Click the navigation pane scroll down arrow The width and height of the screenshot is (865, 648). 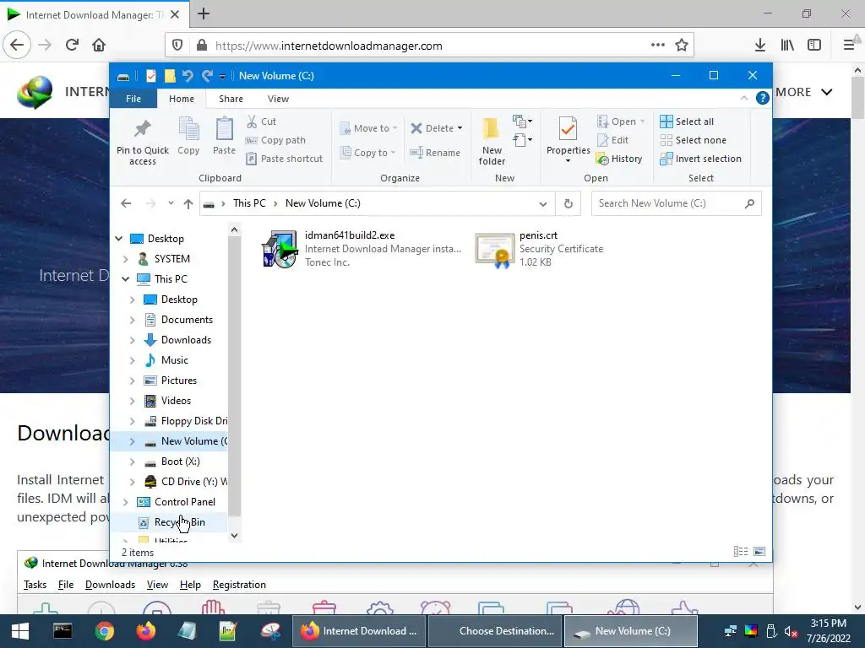click(x=235, y=535)
